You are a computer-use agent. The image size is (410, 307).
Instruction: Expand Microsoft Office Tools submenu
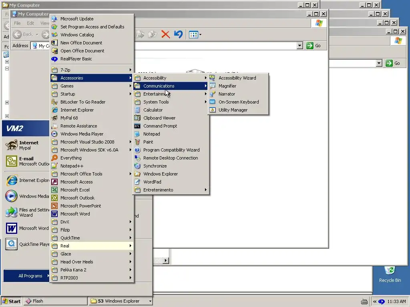point(92,174)
